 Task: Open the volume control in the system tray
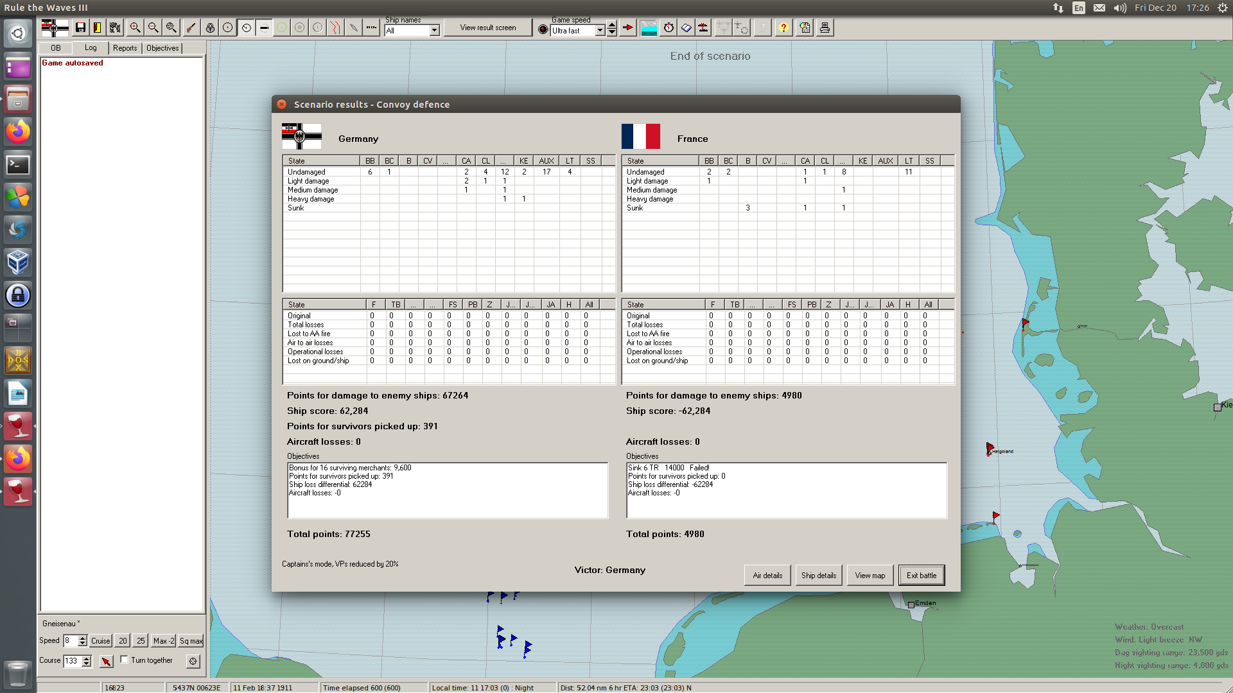(1120, 8)
